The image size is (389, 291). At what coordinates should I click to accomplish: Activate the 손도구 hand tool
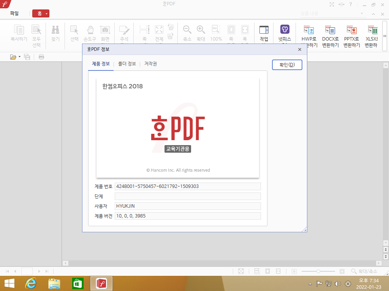(x=90, y=30)
